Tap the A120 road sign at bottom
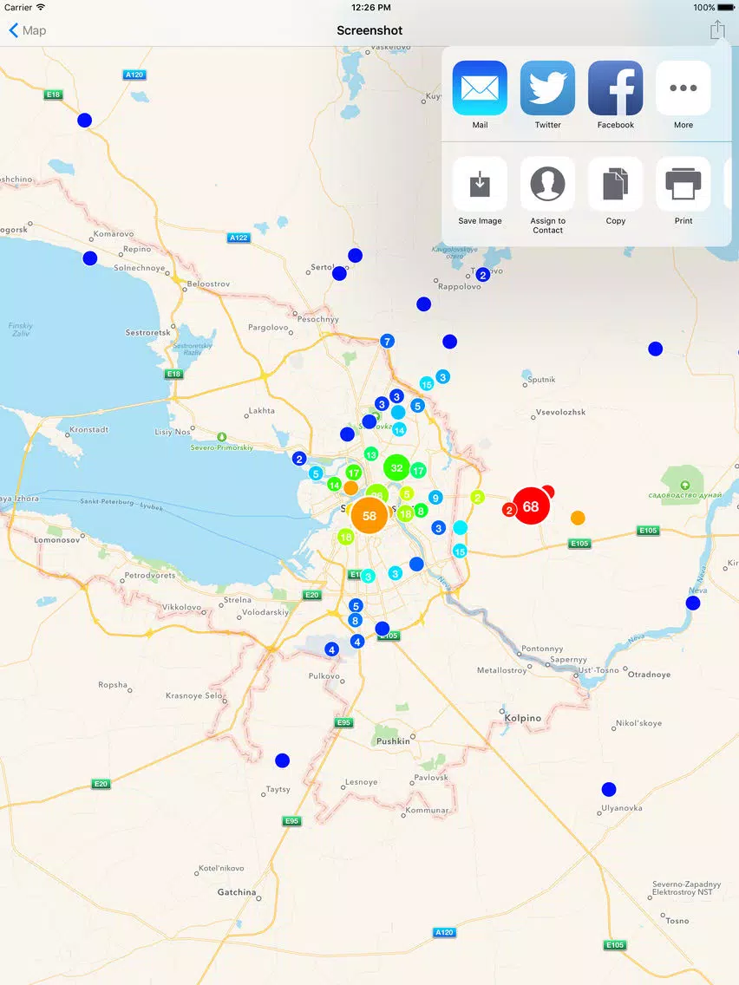This screenshot has width=739, height=985. (443, 932)
